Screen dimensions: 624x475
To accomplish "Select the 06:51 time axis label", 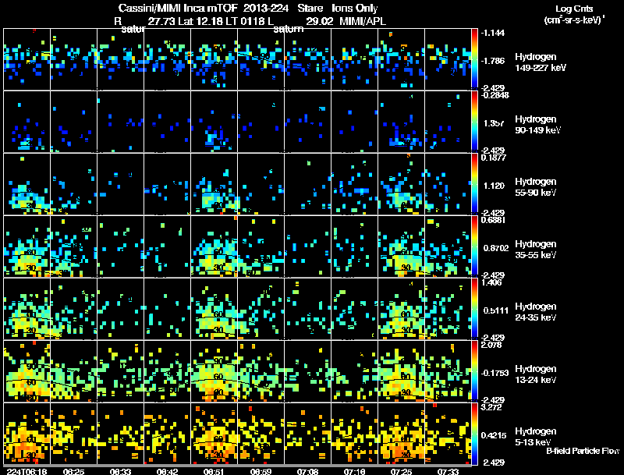I will (x=214, y=471).
